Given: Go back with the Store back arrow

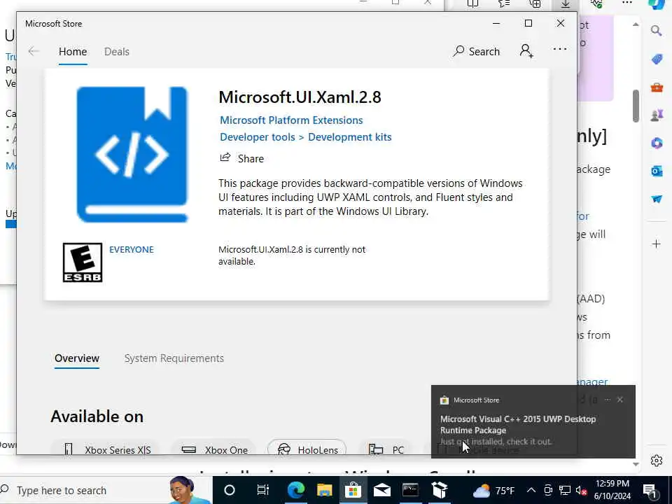Looking at the screenshot, I should [x=34, y=51].
